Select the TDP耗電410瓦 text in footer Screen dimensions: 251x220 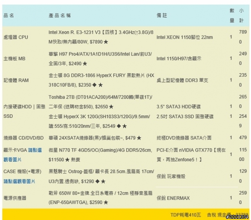tap(186, 215)
